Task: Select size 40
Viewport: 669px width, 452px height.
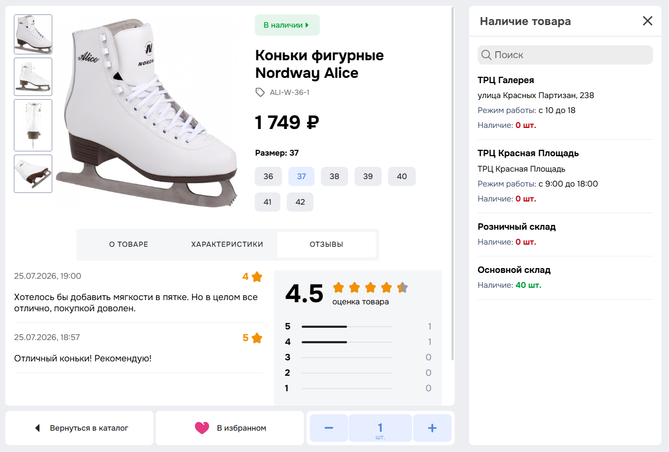Action: [x=402, y=176]
